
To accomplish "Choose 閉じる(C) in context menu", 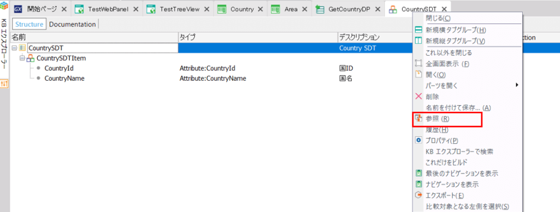I will [468, 18].
